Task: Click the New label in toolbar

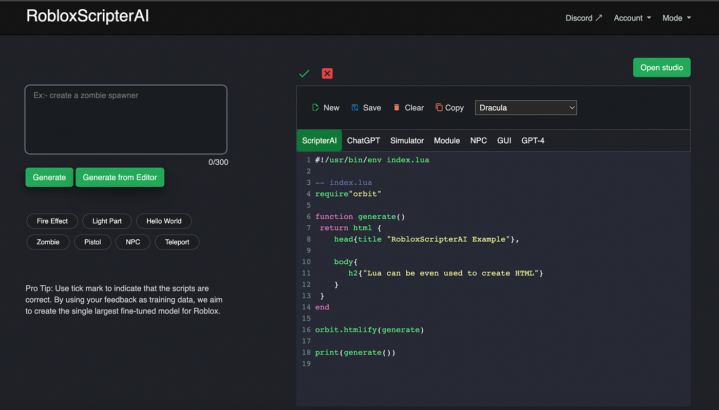Action: pyautogui.click(x=331, y=108)
